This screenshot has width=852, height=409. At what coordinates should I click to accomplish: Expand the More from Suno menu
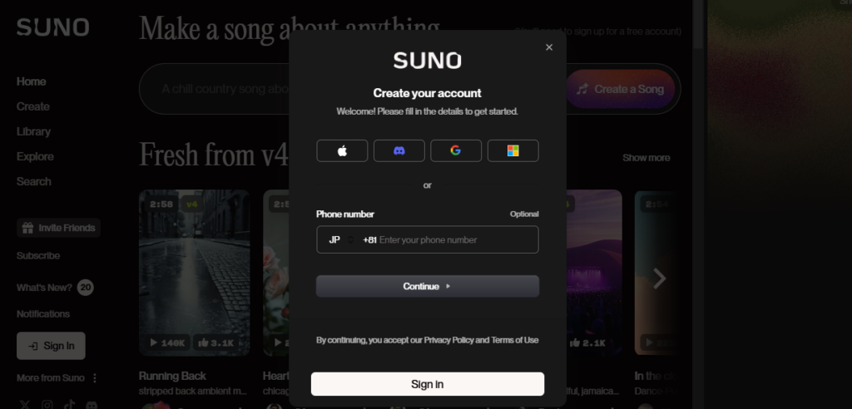(x=94, y=378)
